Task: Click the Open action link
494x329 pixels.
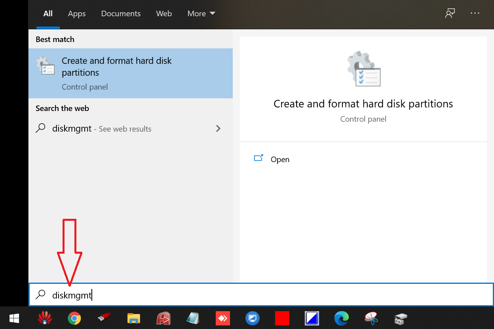Action: (280, 159)
